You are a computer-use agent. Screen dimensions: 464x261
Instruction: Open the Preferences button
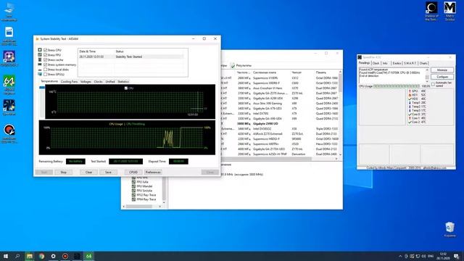(153, 172)
